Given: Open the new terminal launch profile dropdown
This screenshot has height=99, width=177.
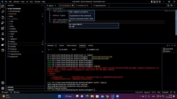Looking at the screenshot, I should click(x=170, y=45).
